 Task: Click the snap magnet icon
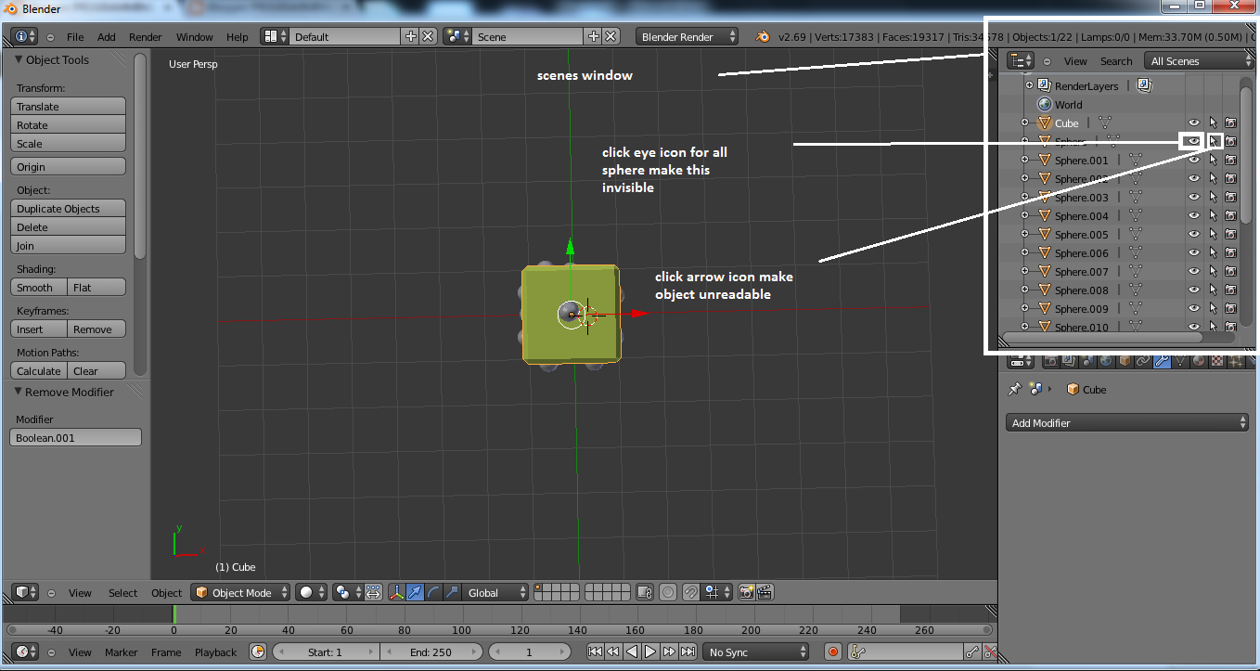click(691, 592)
